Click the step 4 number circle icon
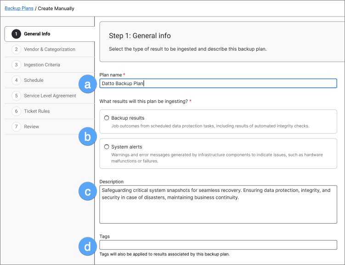345x265 pixels. click(x=17, y=80)
